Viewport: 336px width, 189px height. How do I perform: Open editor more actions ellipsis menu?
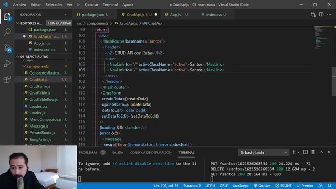[x=329, y=14]
